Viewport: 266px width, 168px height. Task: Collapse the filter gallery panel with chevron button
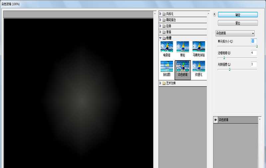tap(214, 14)
